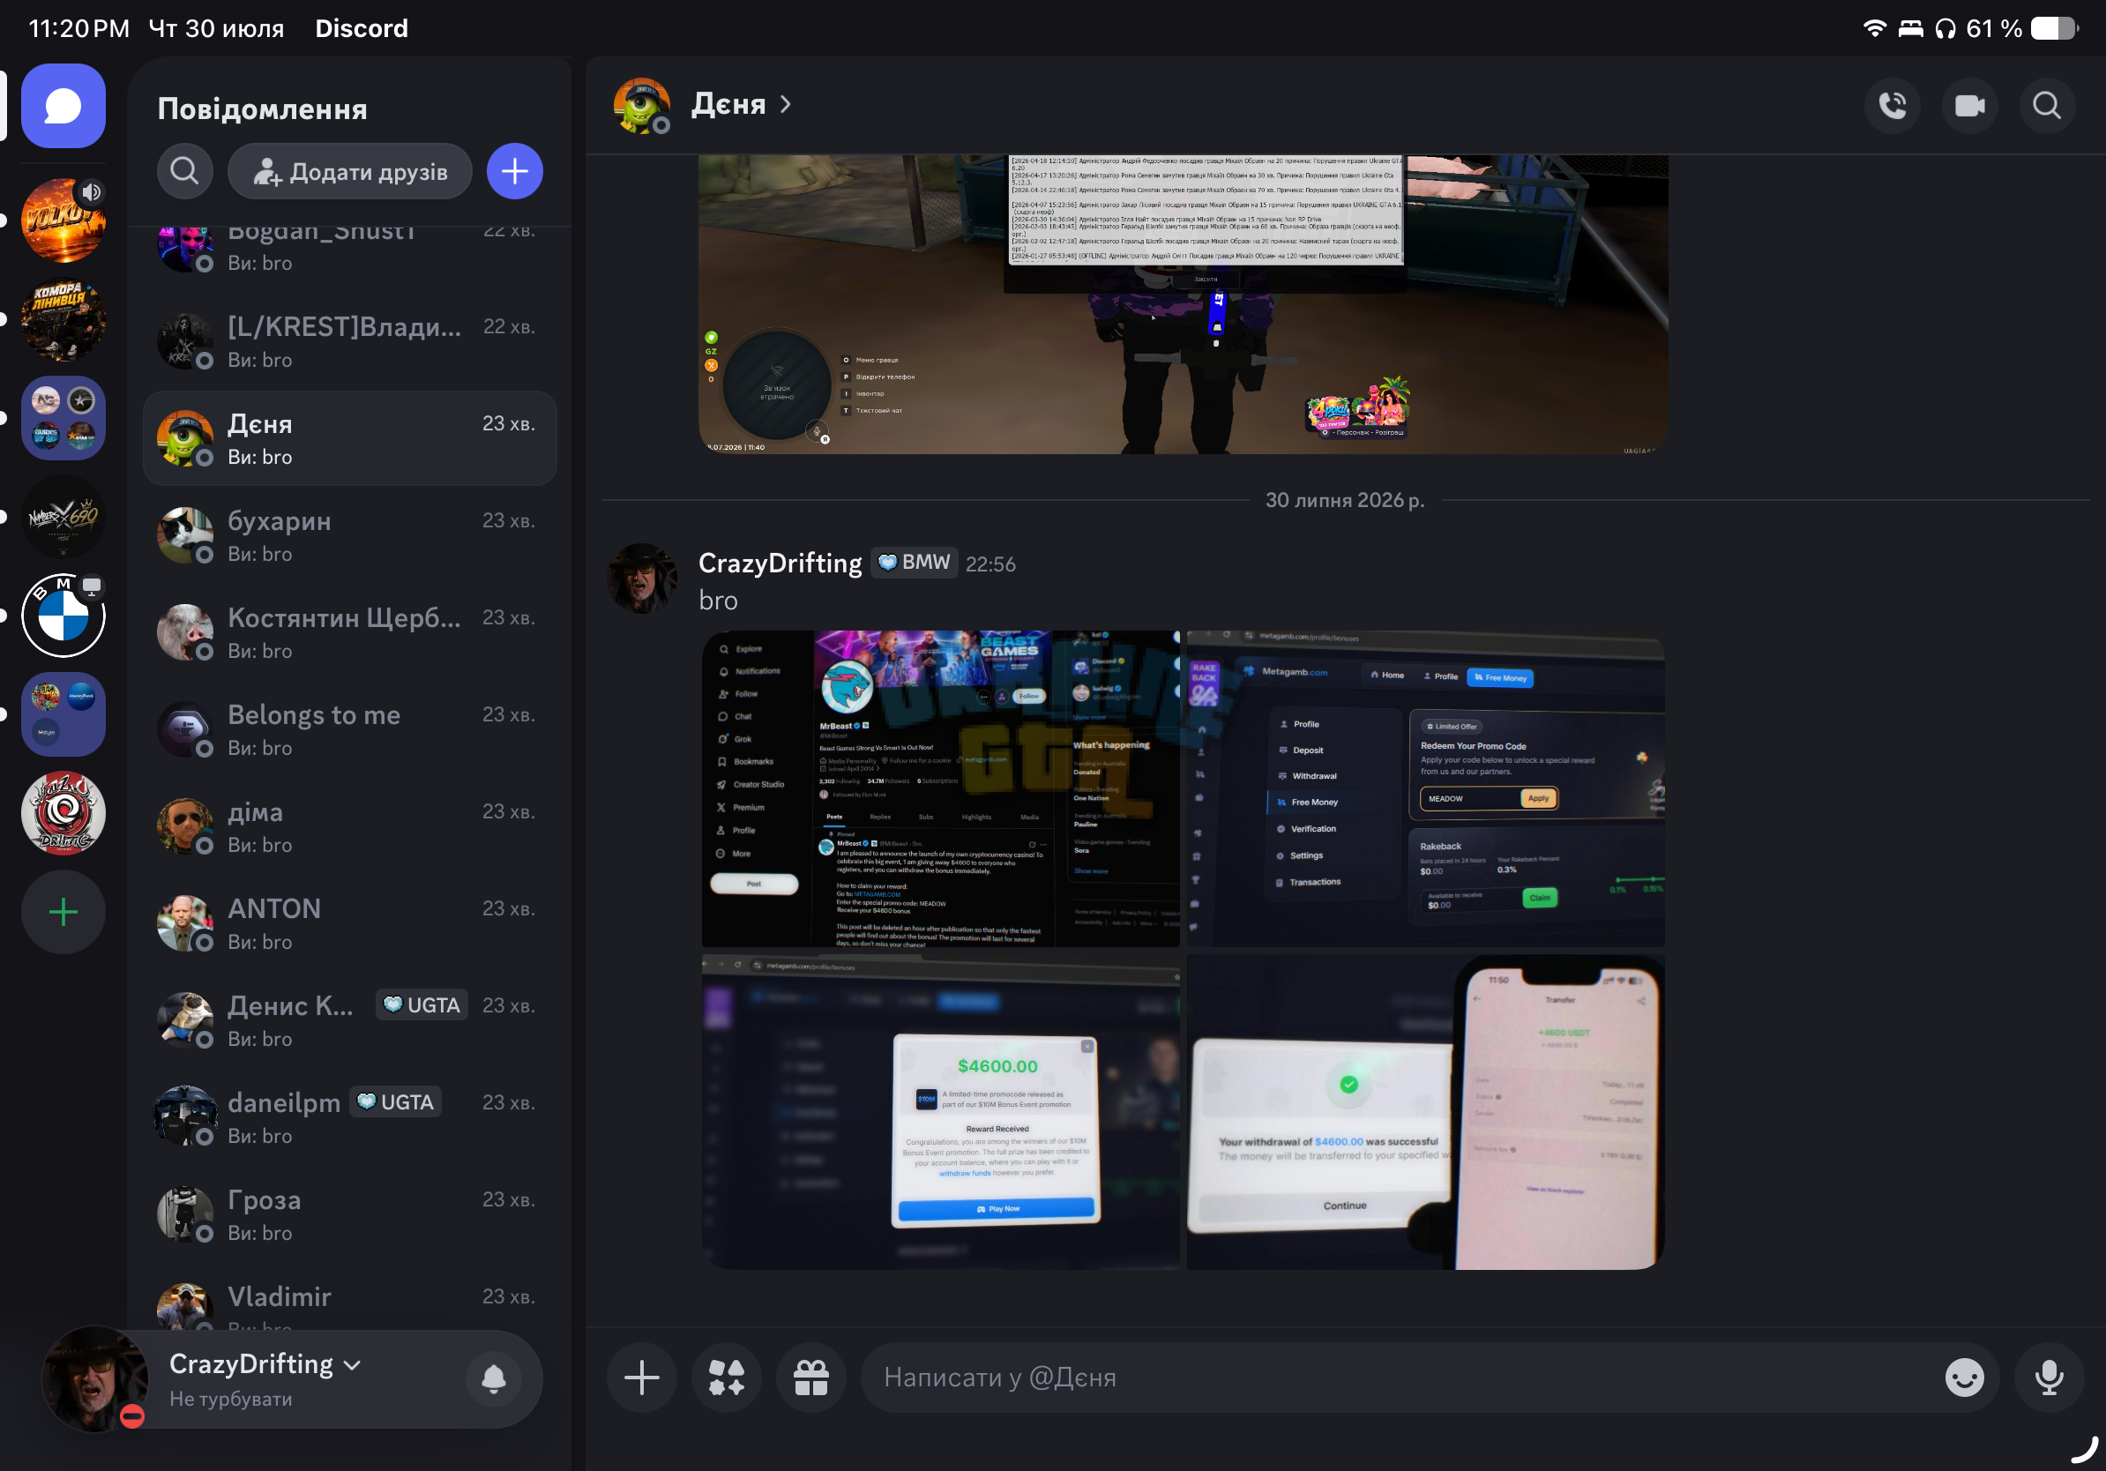Click the CrazyDrifting avatar beside the message

coord(642,578)
